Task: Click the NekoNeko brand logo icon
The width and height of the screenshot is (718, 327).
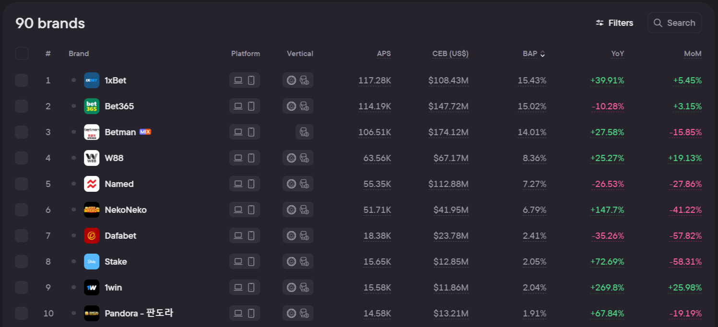Action: (x=92, y=210)
